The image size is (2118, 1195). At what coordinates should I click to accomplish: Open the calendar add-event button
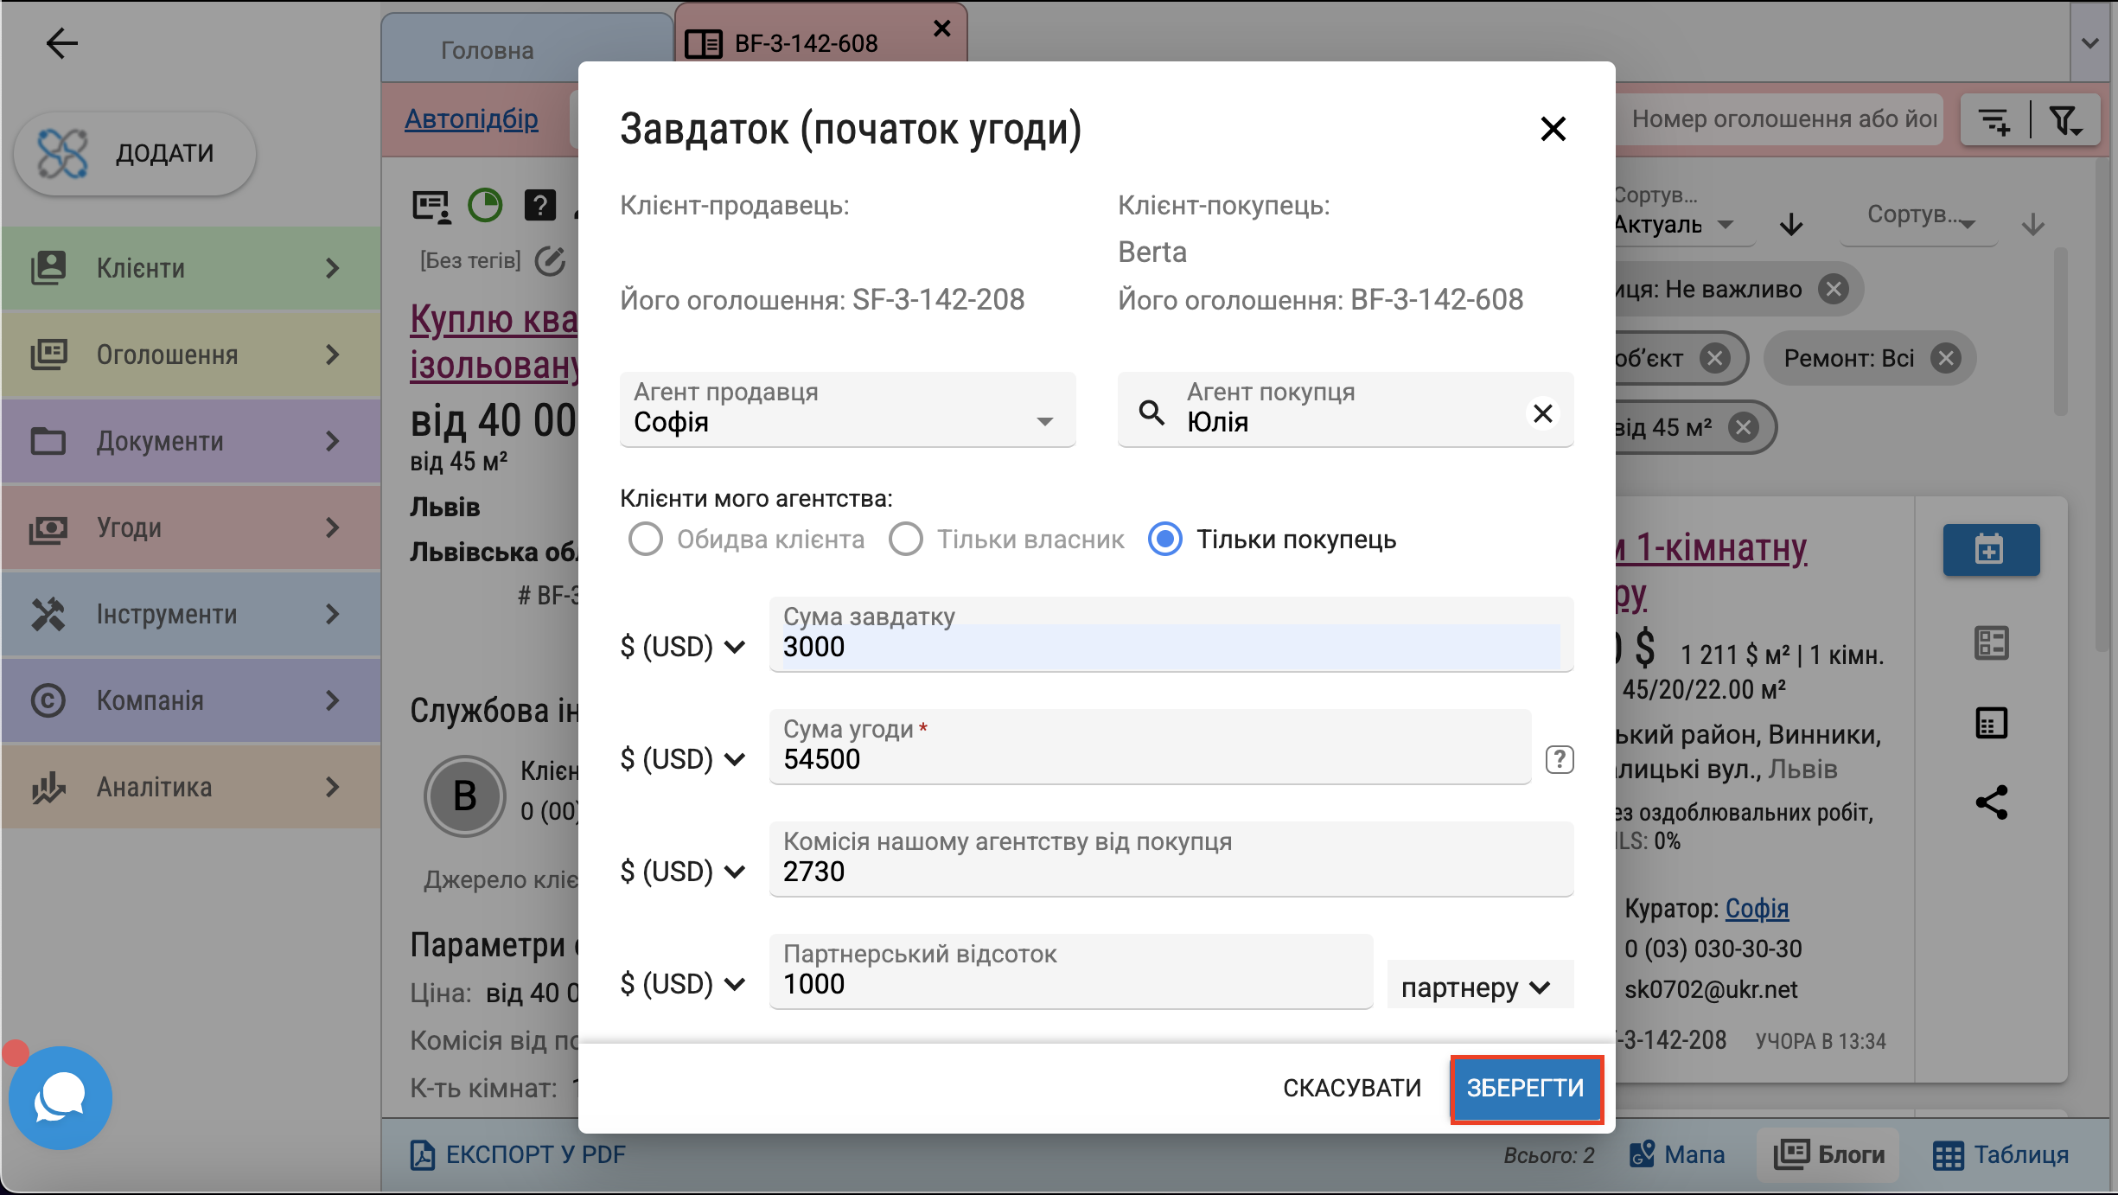[x=1991, y=550]
